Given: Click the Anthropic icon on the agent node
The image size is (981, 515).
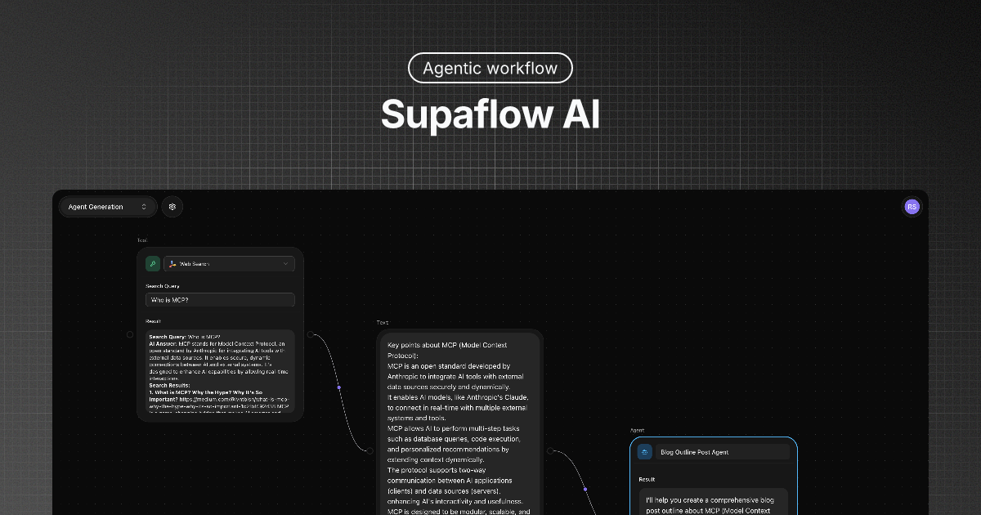Looking at the screenshot, I should click(x=645, y=450).
